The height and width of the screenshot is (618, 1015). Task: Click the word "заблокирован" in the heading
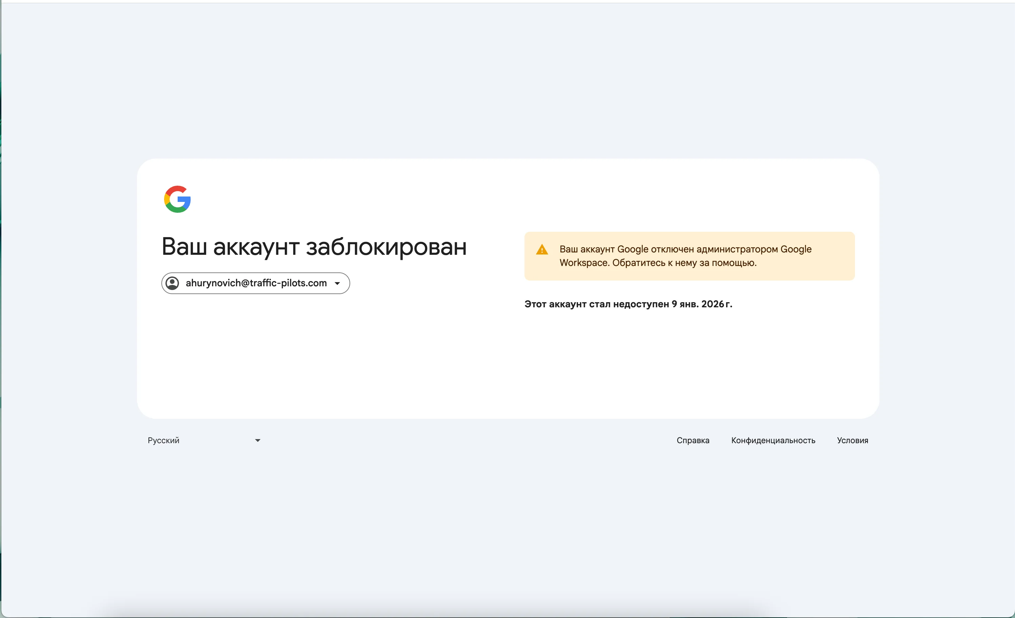click(x=386, y=247)
